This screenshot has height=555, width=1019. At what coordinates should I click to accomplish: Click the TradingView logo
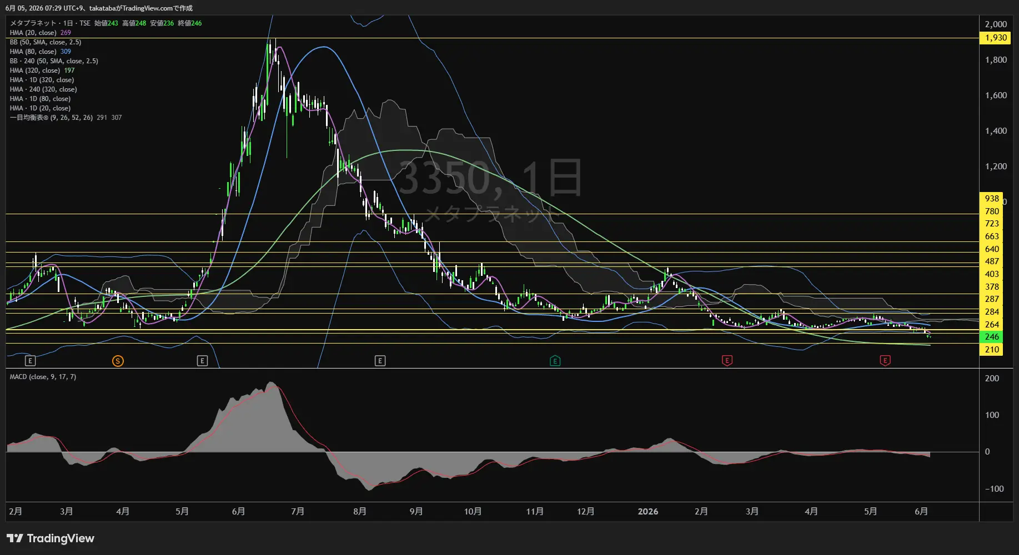[51, 538]
